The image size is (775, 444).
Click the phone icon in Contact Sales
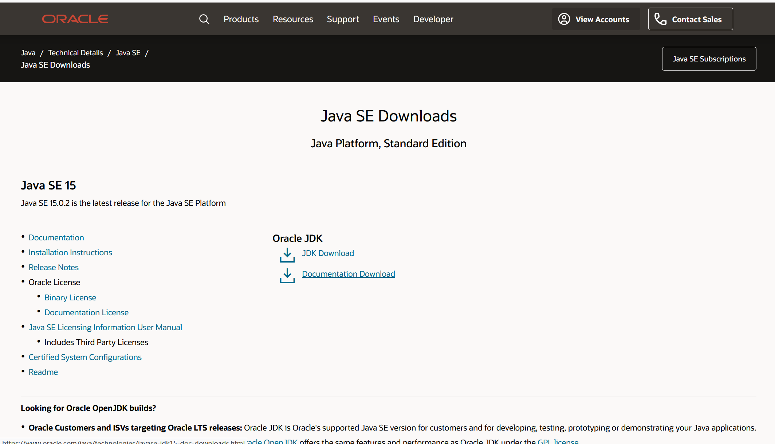pyautogui.click(x=660, y=19)
